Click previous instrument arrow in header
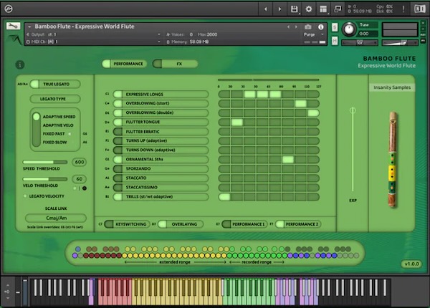Screen dimensions: 430x308 pos(288,27)
